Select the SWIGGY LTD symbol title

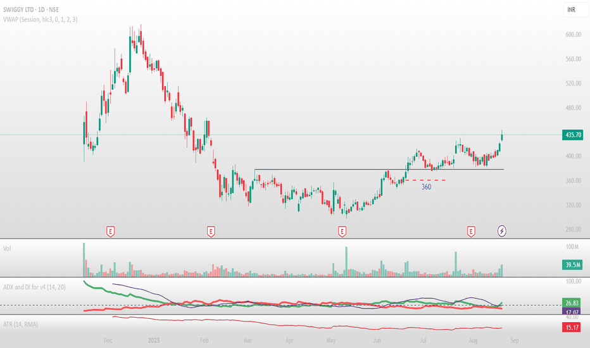[x=31, y=9]
